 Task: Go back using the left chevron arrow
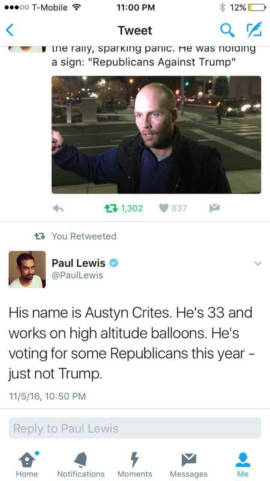tap(10, 30)
